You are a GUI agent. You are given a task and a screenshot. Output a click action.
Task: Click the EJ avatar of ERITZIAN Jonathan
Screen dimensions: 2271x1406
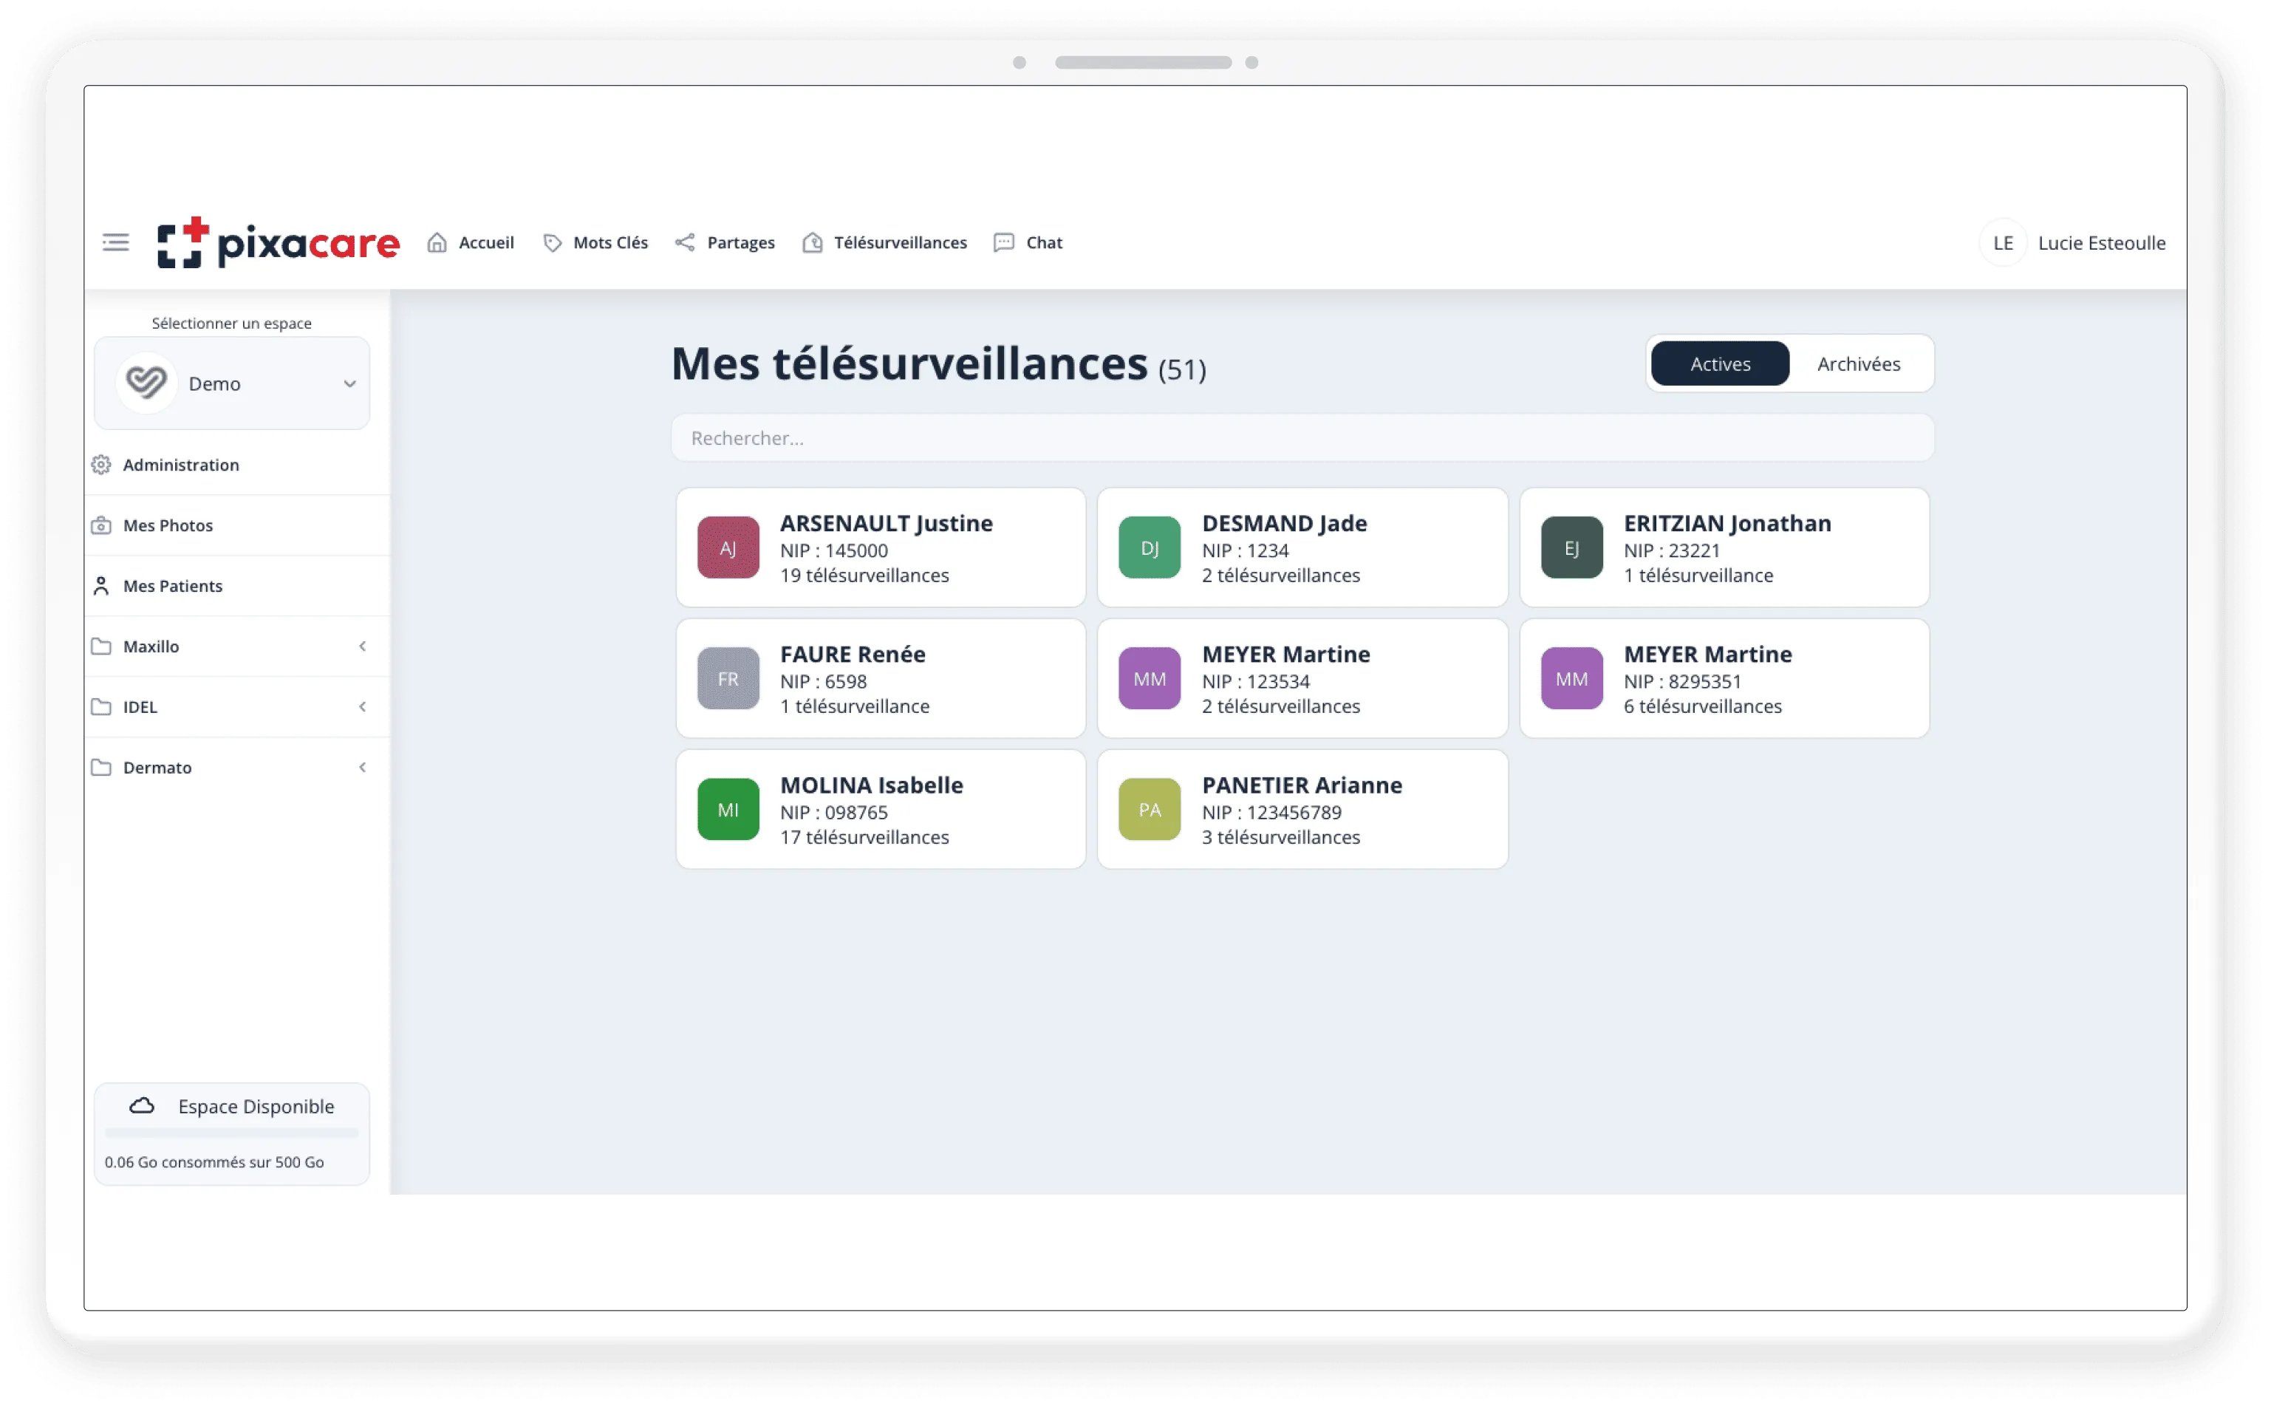point(1572,547)
